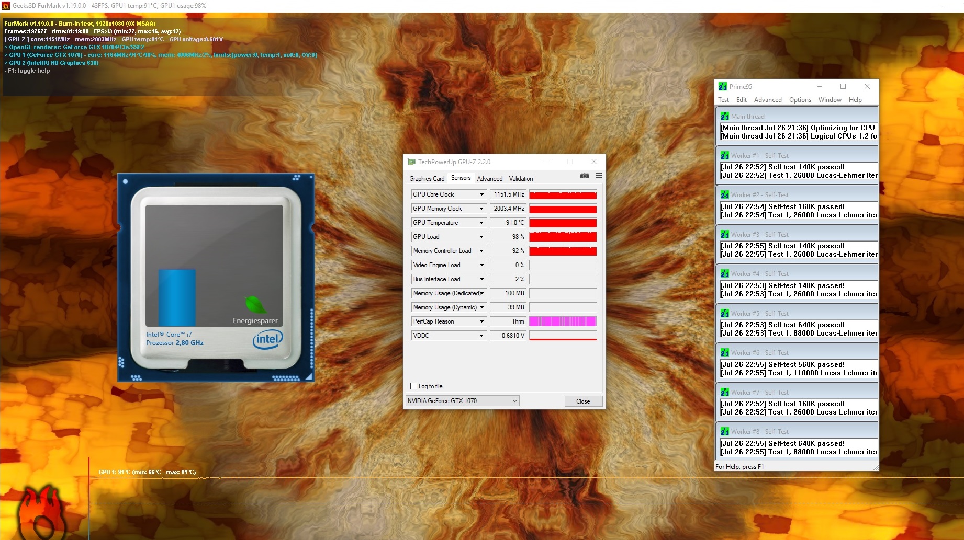
Task: Click the Prime95 title bar app icon
Action: [x=723, y=86]
